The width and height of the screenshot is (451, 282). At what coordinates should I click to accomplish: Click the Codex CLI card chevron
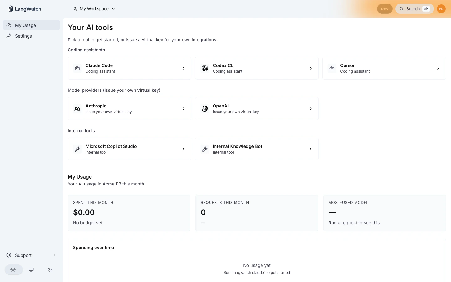[x=311, y=68]
